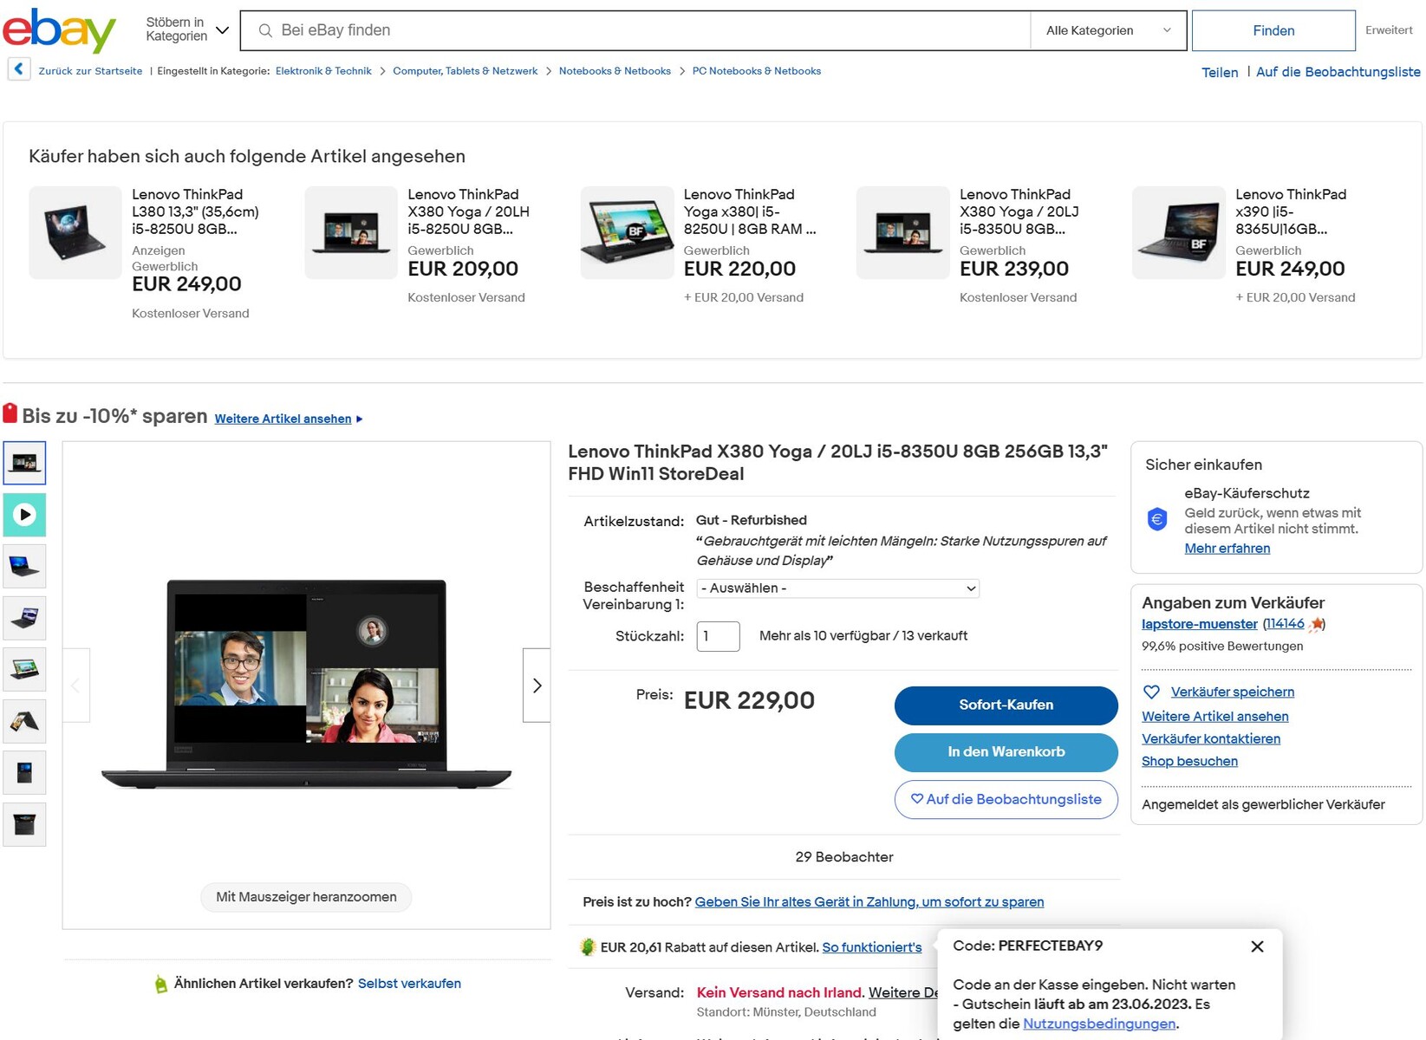Select the seventh gallery thumbnail
This screenshot has height=1040, width=1426.
(x=24, y=772)
